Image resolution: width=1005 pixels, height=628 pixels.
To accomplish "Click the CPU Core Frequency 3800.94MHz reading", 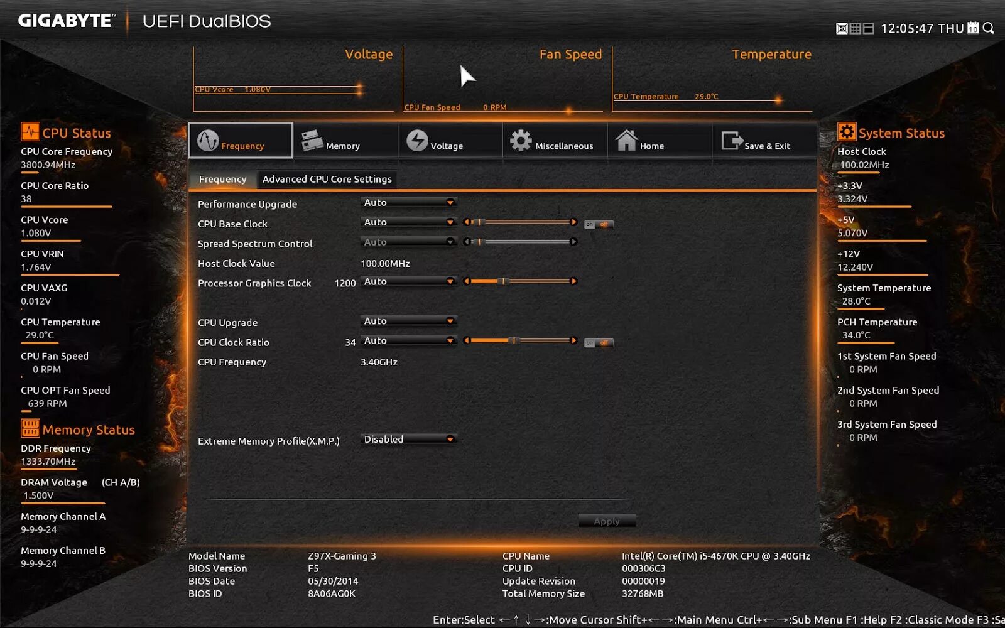I will pos(48,165).
